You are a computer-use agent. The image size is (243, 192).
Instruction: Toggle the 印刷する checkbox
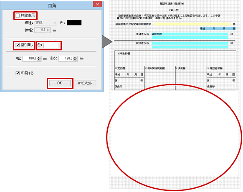(x=18, y=73)
